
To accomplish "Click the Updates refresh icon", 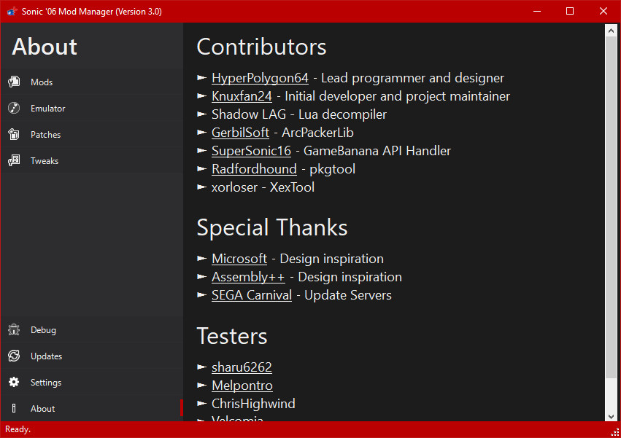I will tap(15, 356).
